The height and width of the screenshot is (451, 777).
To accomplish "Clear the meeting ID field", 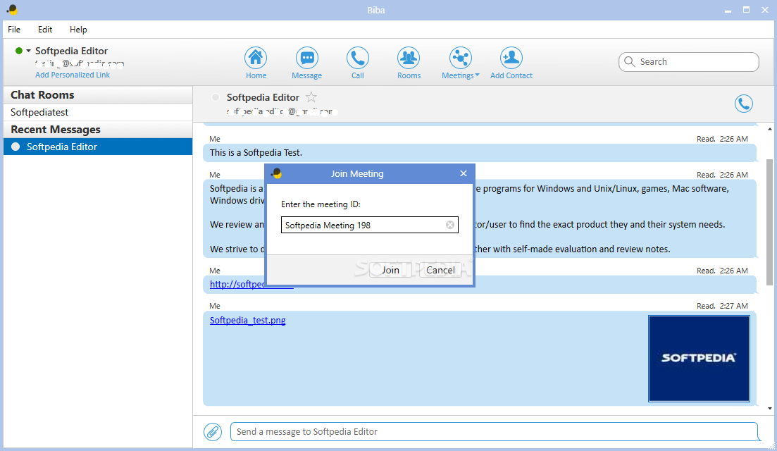I will [x=450, y=225].
